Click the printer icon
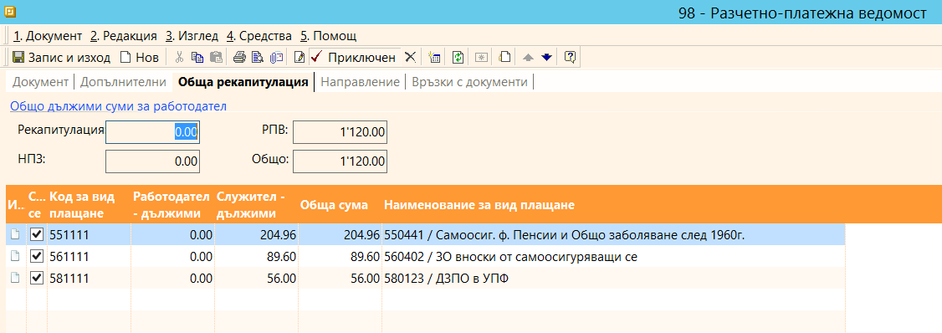942x333 pixels. pyautogui.click(x=240, y=57)
